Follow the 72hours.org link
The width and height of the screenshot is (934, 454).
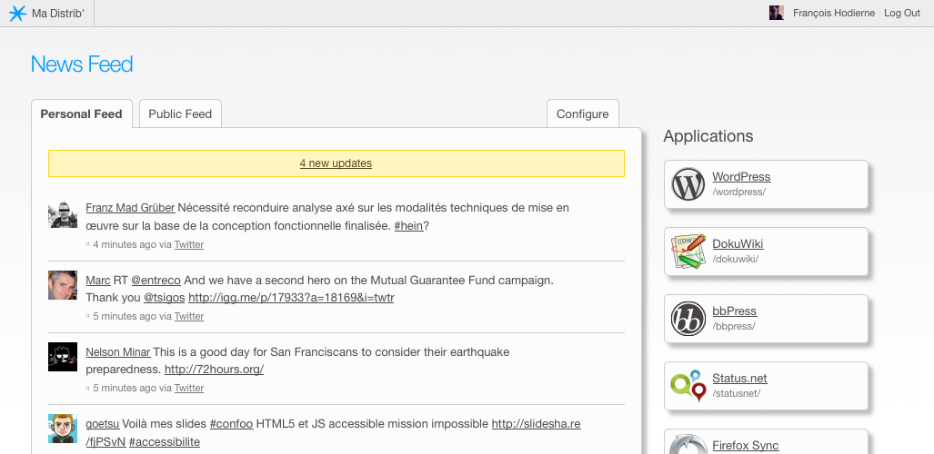(x=214, y=370)
